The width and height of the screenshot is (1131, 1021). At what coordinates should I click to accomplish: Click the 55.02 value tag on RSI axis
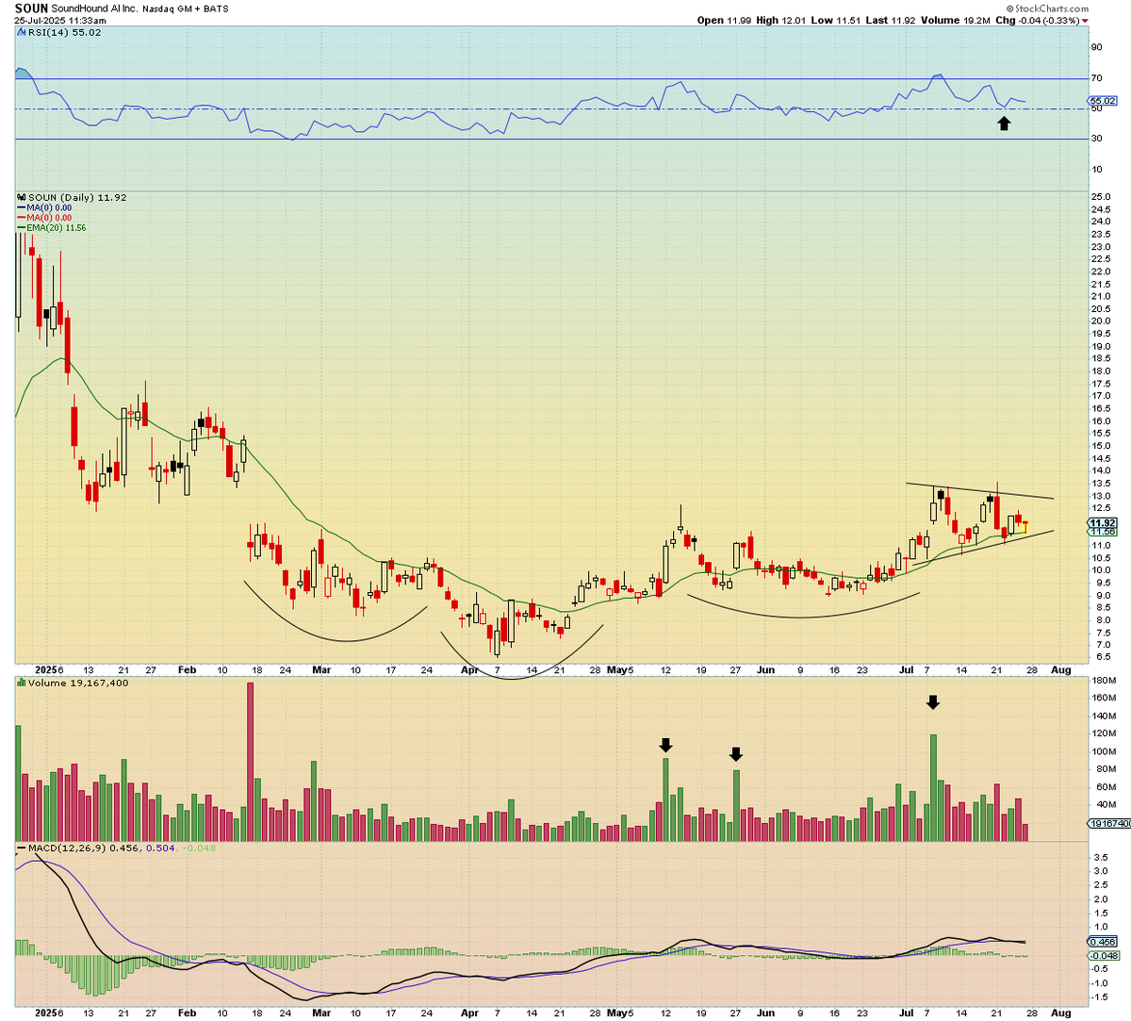(x=1102, y=101)
